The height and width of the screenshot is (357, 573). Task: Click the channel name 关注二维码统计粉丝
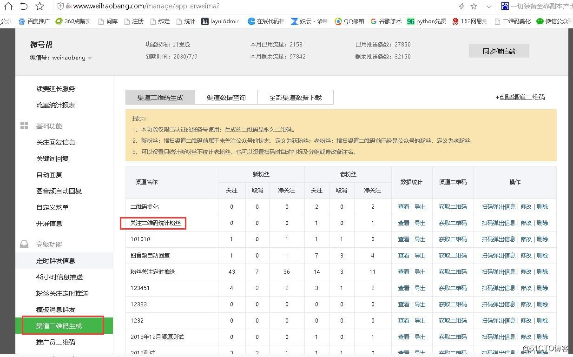(156, 223)
